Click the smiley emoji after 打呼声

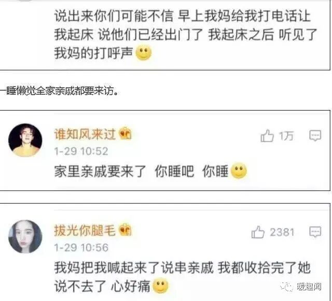click(x=144, y=53)
